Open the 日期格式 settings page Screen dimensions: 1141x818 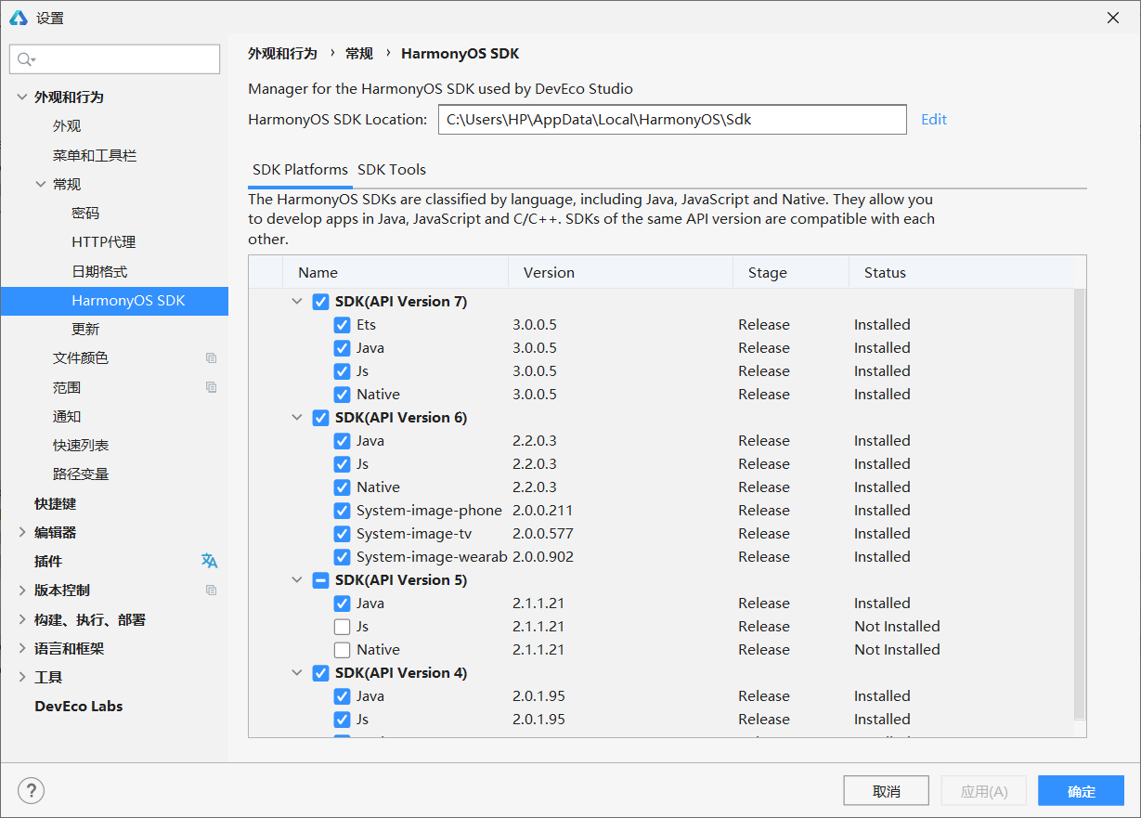click(x=99, y=271)
